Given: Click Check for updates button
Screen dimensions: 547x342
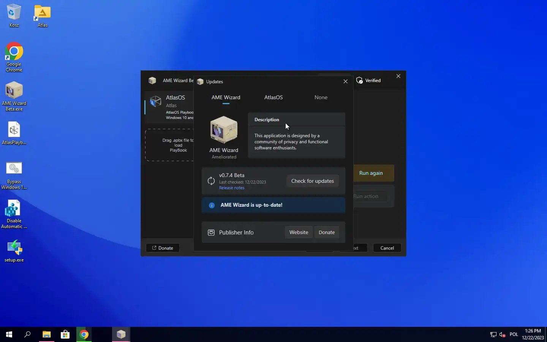Looking at the screenshot, I should [x=313, y=181].
